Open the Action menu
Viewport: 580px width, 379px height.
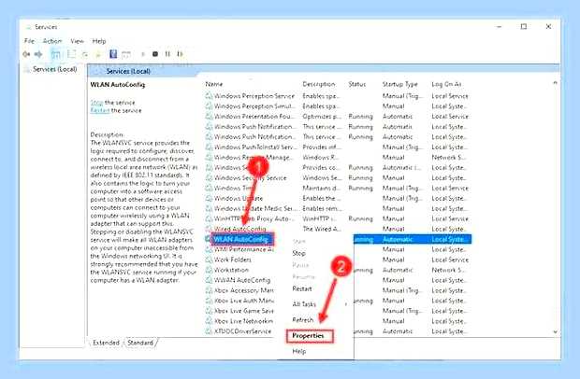(x=52, y=41)
